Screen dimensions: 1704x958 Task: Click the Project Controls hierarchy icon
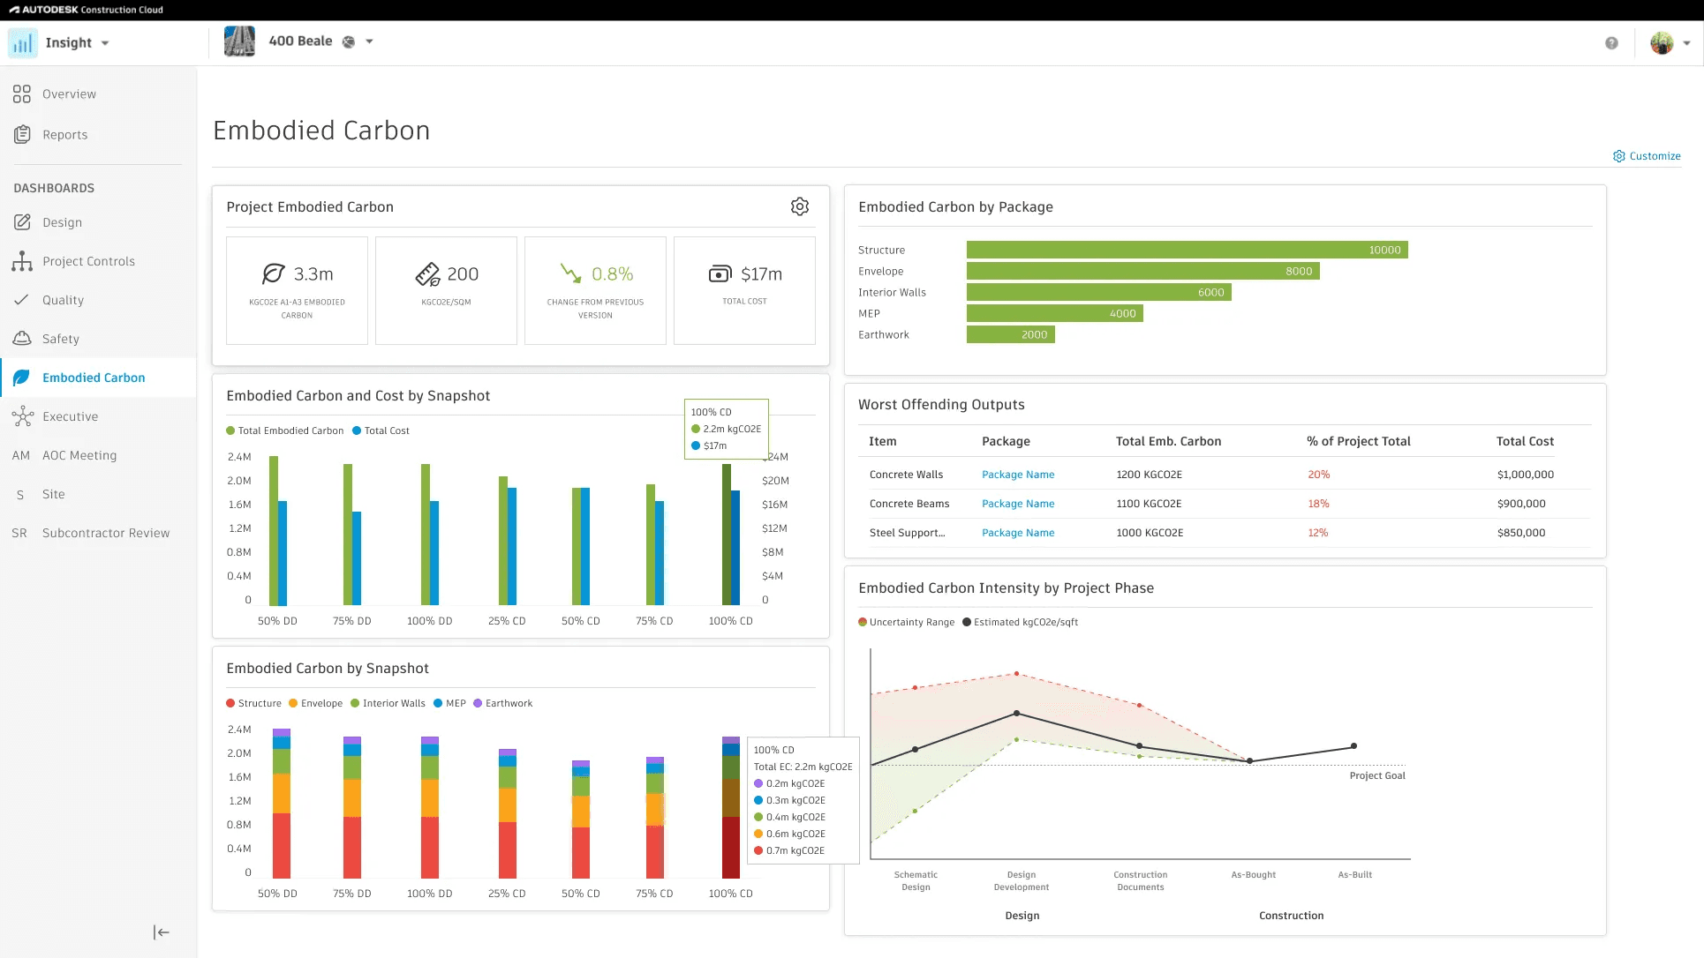pyautogui.click(x=22, y=261)
